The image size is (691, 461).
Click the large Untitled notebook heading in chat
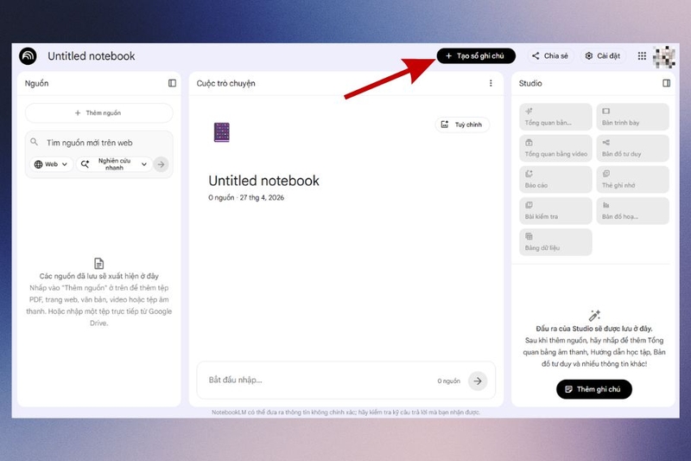coord(263,181)
